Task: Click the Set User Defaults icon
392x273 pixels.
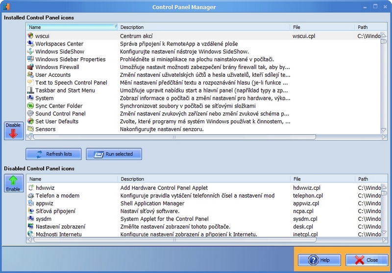Action: [30, 121]
